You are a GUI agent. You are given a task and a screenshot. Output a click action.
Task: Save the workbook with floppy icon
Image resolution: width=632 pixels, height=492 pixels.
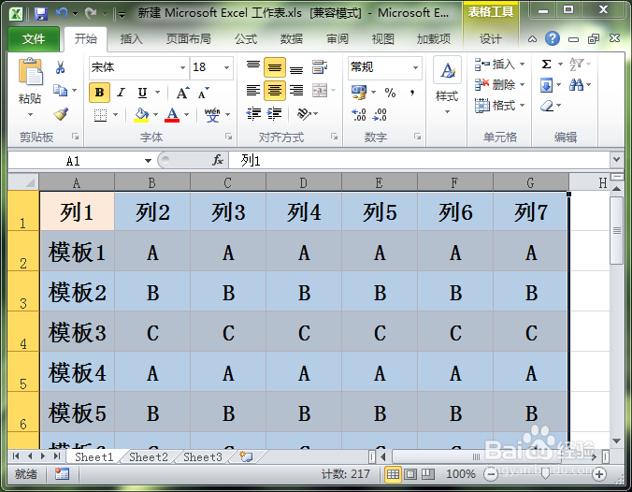(41, 14)
